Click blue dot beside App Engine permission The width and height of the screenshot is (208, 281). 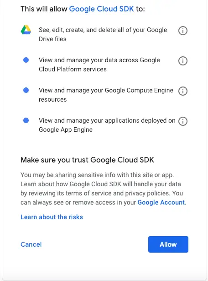coord(26,120)
